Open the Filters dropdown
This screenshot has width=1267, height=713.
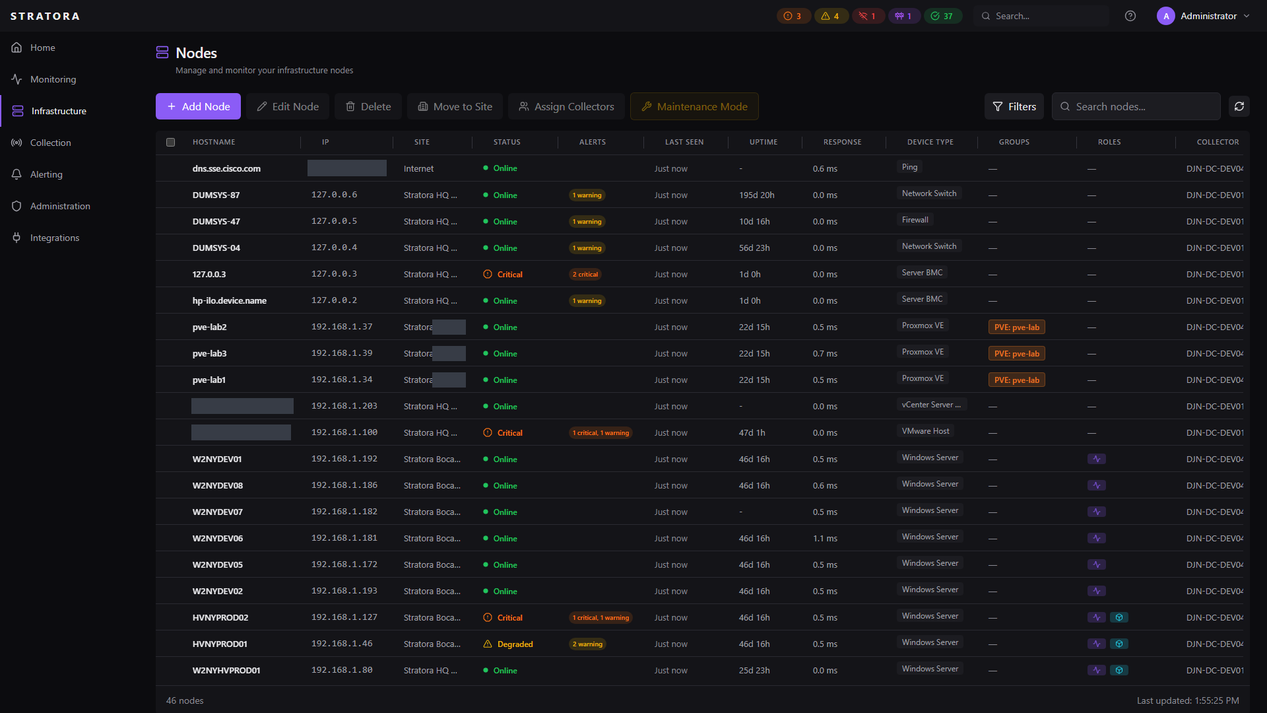[x=1014, y=106]
